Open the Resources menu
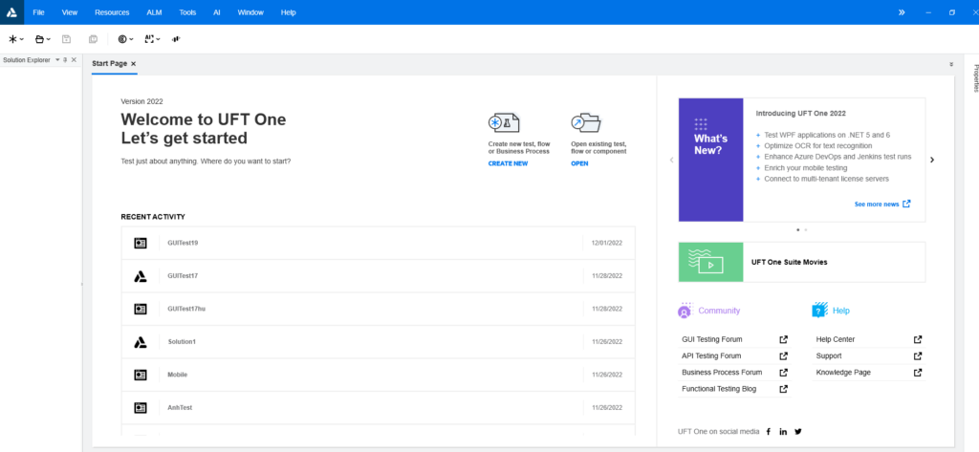979x452 pixels. 113,12
